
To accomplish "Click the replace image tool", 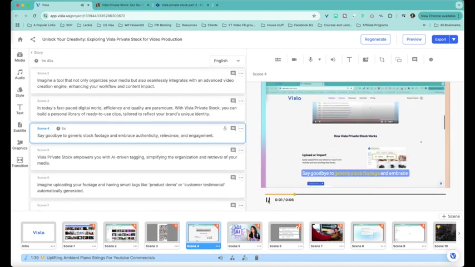I will (x=365, y=60).
